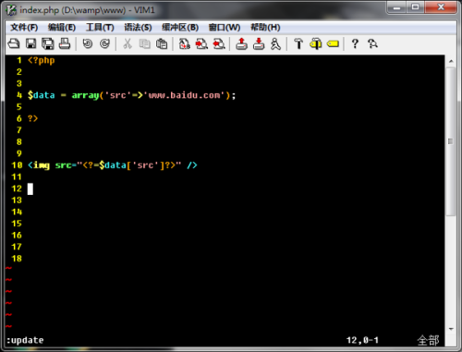Close the VIM window
Screen dimensions: 462x352
tap(441, 7)
